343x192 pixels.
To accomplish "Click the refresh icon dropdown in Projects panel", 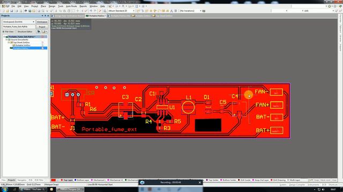I will [44, 31].
